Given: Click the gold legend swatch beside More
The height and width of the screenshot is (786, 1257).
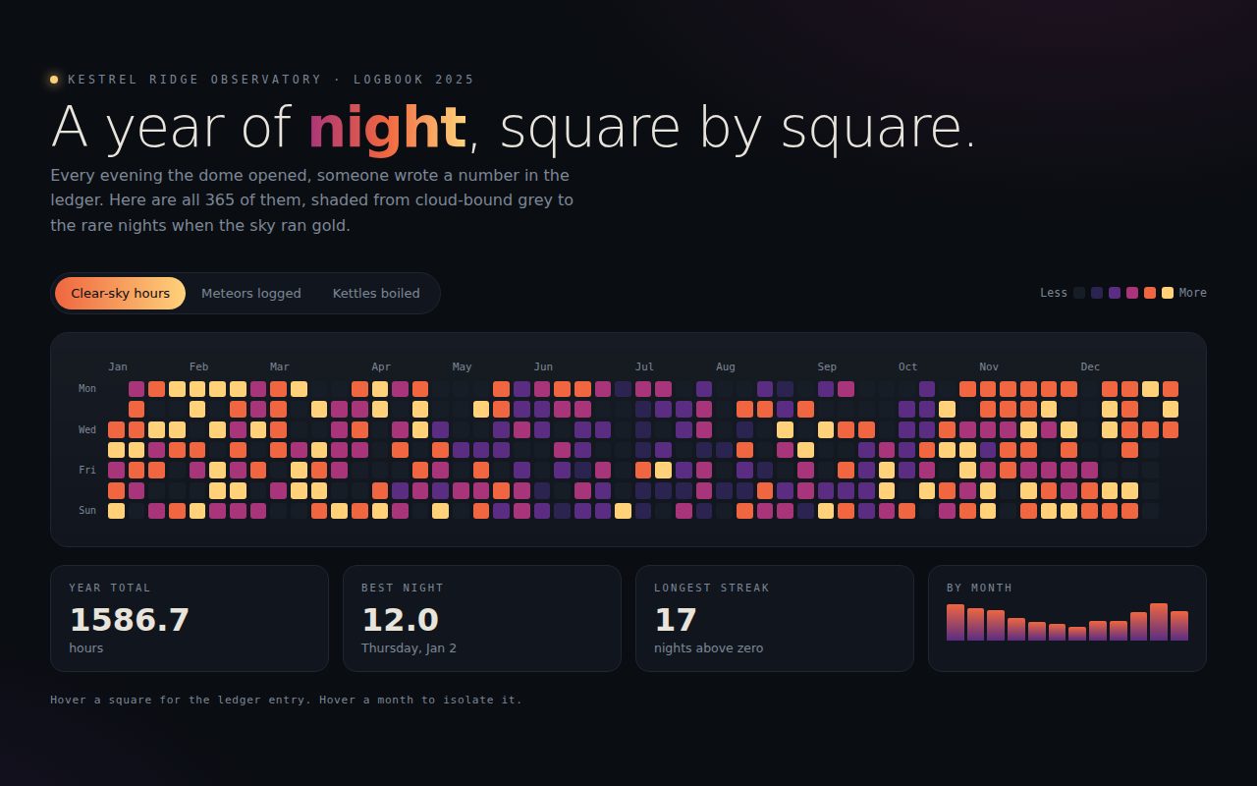Looking at the screenshot, I should (x=1168, y=293).
